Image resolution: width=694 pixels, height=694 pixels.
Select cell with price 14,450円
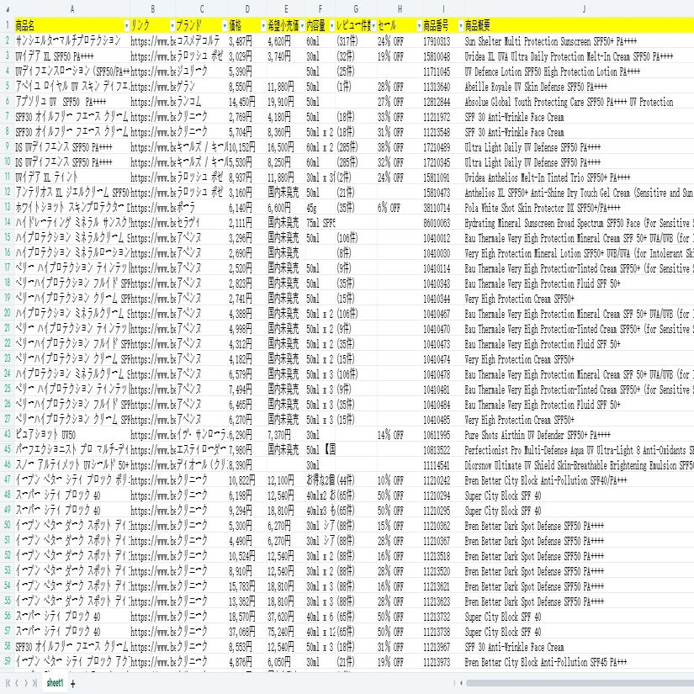247,102
